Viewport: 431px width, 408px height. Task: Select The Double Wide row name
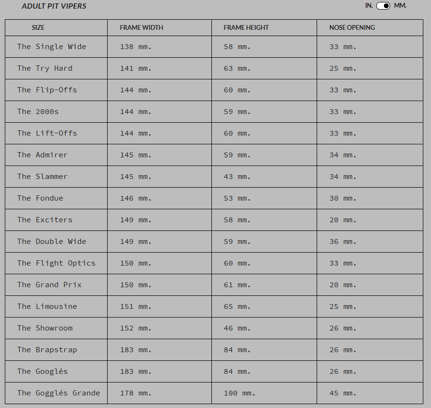coord(52,242)
